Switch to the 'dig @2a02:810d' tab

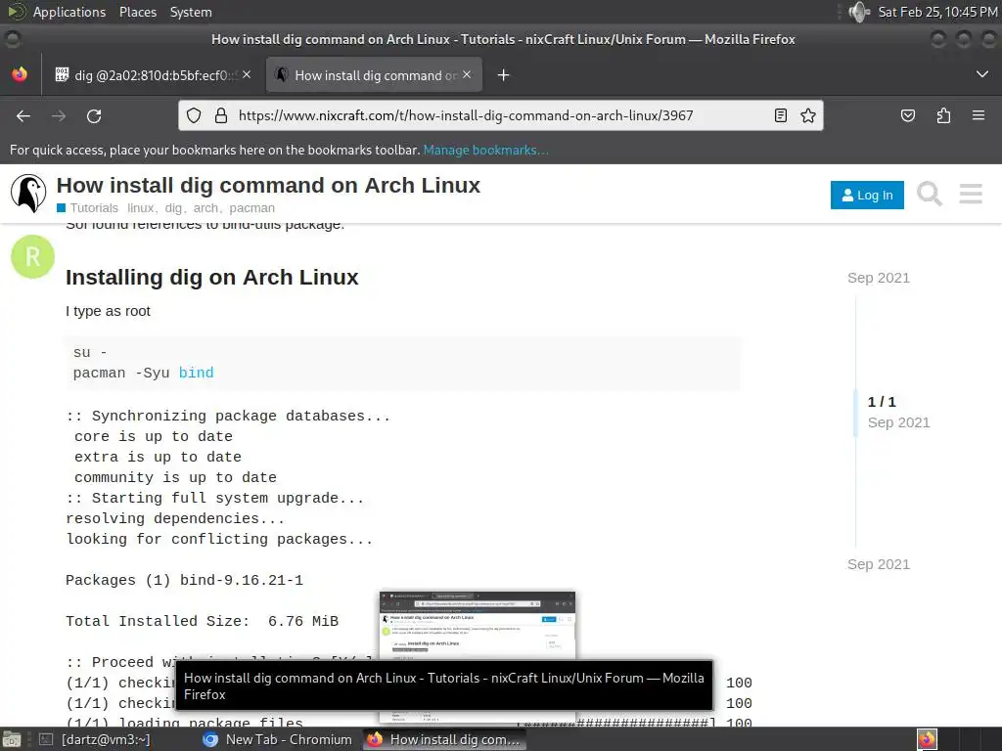[152, 75]
